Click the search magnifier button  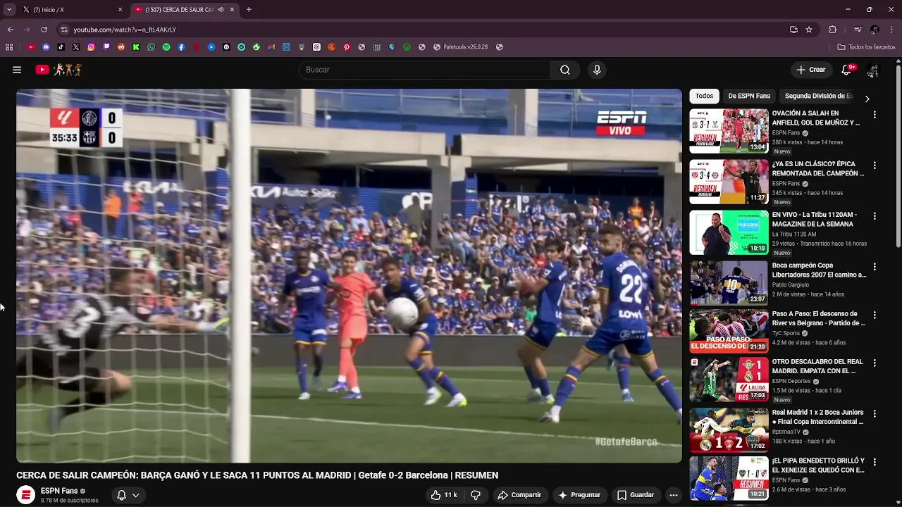point(565,70)
